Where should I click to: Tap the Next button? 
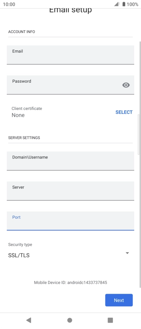click(119, 300)
